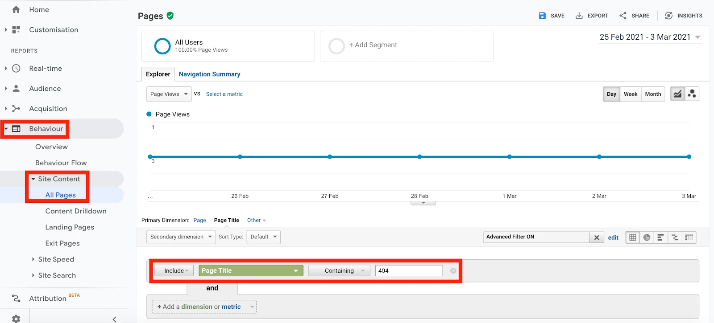This screenshot has height=323, width=714.
Task: Click the Export download icon
Action: [579, 16]
